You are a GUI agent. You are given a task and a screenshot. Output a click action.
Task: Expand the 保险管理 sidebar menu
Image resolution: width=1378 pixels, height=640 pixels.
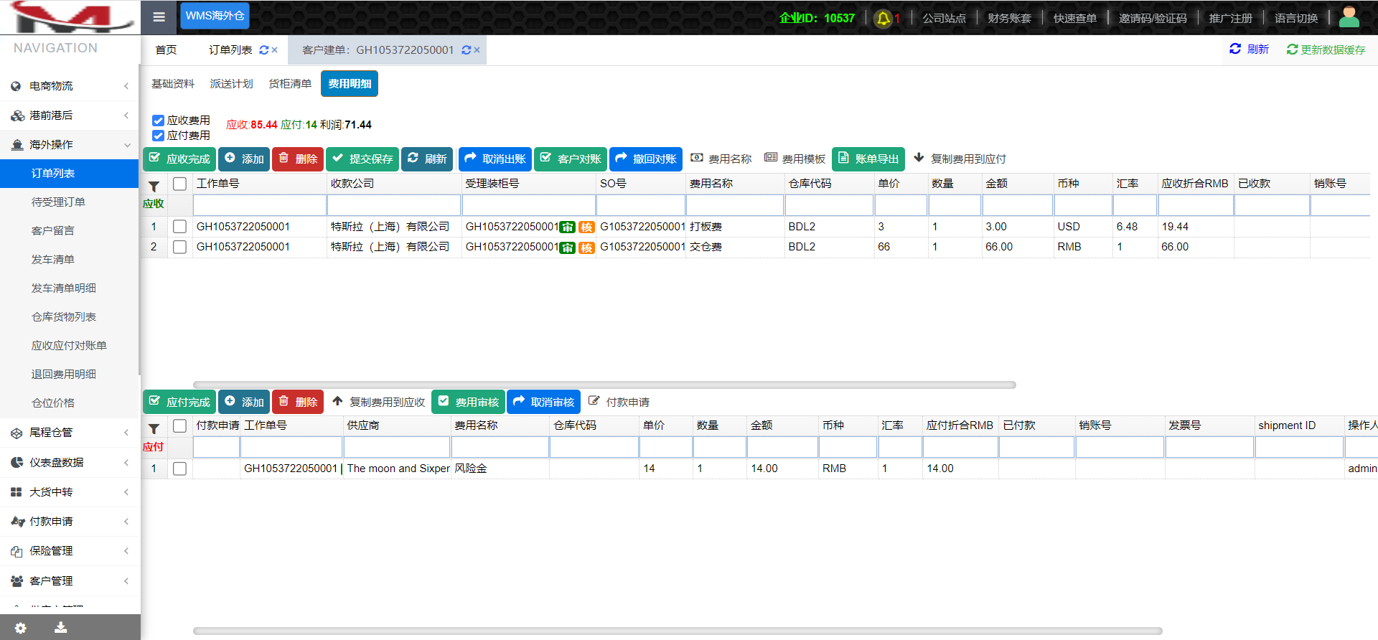pos(69,551)
